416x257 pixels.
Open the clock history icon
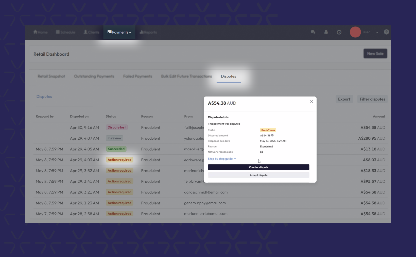(x=339, y=32)
